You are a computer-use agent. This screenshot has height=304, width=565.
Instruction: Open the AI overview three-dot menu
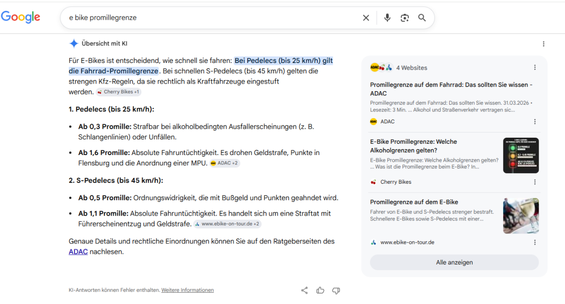pyautogui.click(x=544, y=44)
